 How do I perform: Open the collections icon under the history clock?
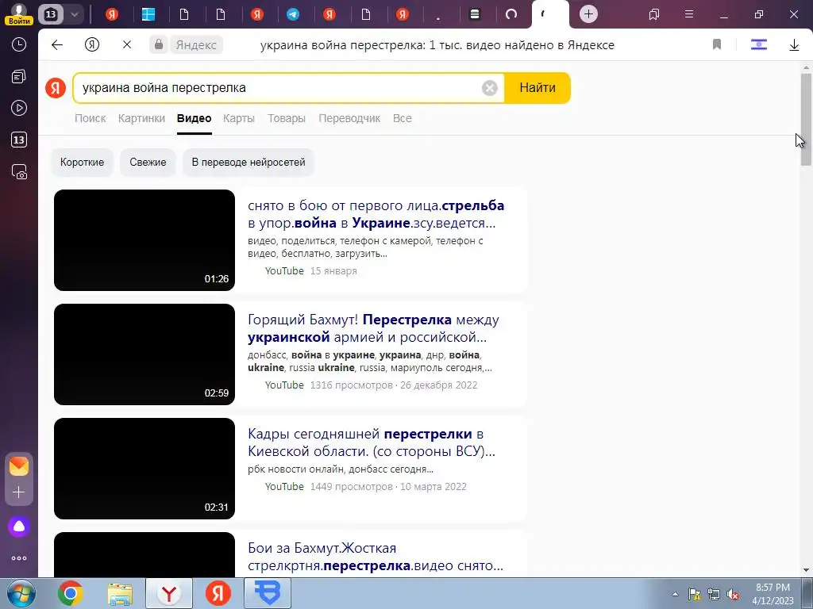(x=19, y=77)
